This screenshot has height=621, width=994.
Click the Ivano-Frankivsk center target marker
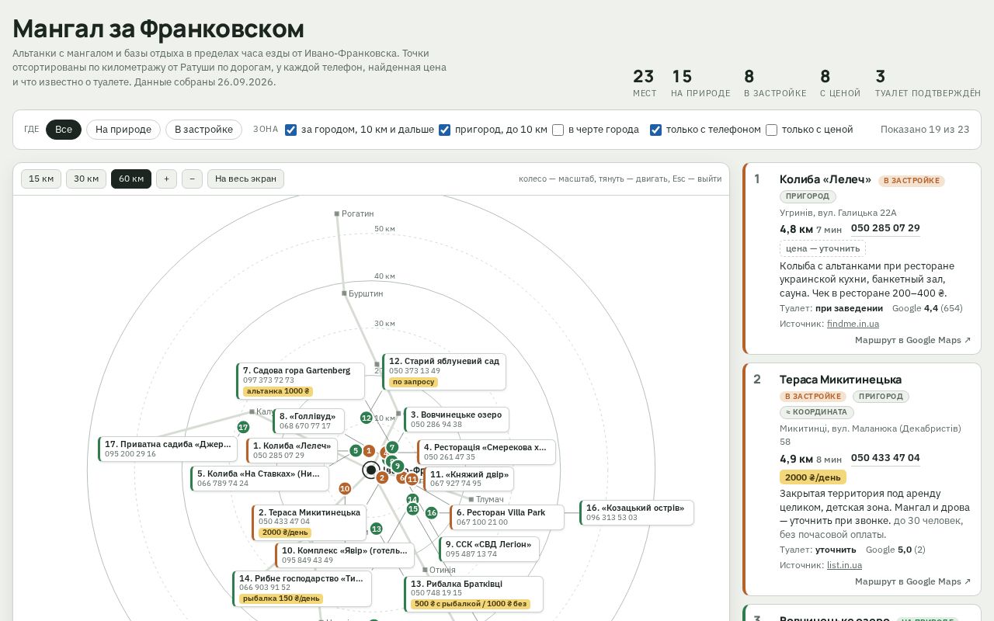[x=371, y=470]
